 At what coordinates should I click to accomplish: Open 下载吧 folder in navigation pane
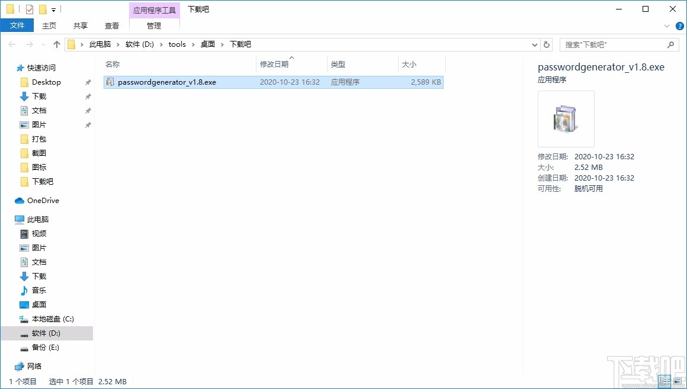(x=43, y=181)
